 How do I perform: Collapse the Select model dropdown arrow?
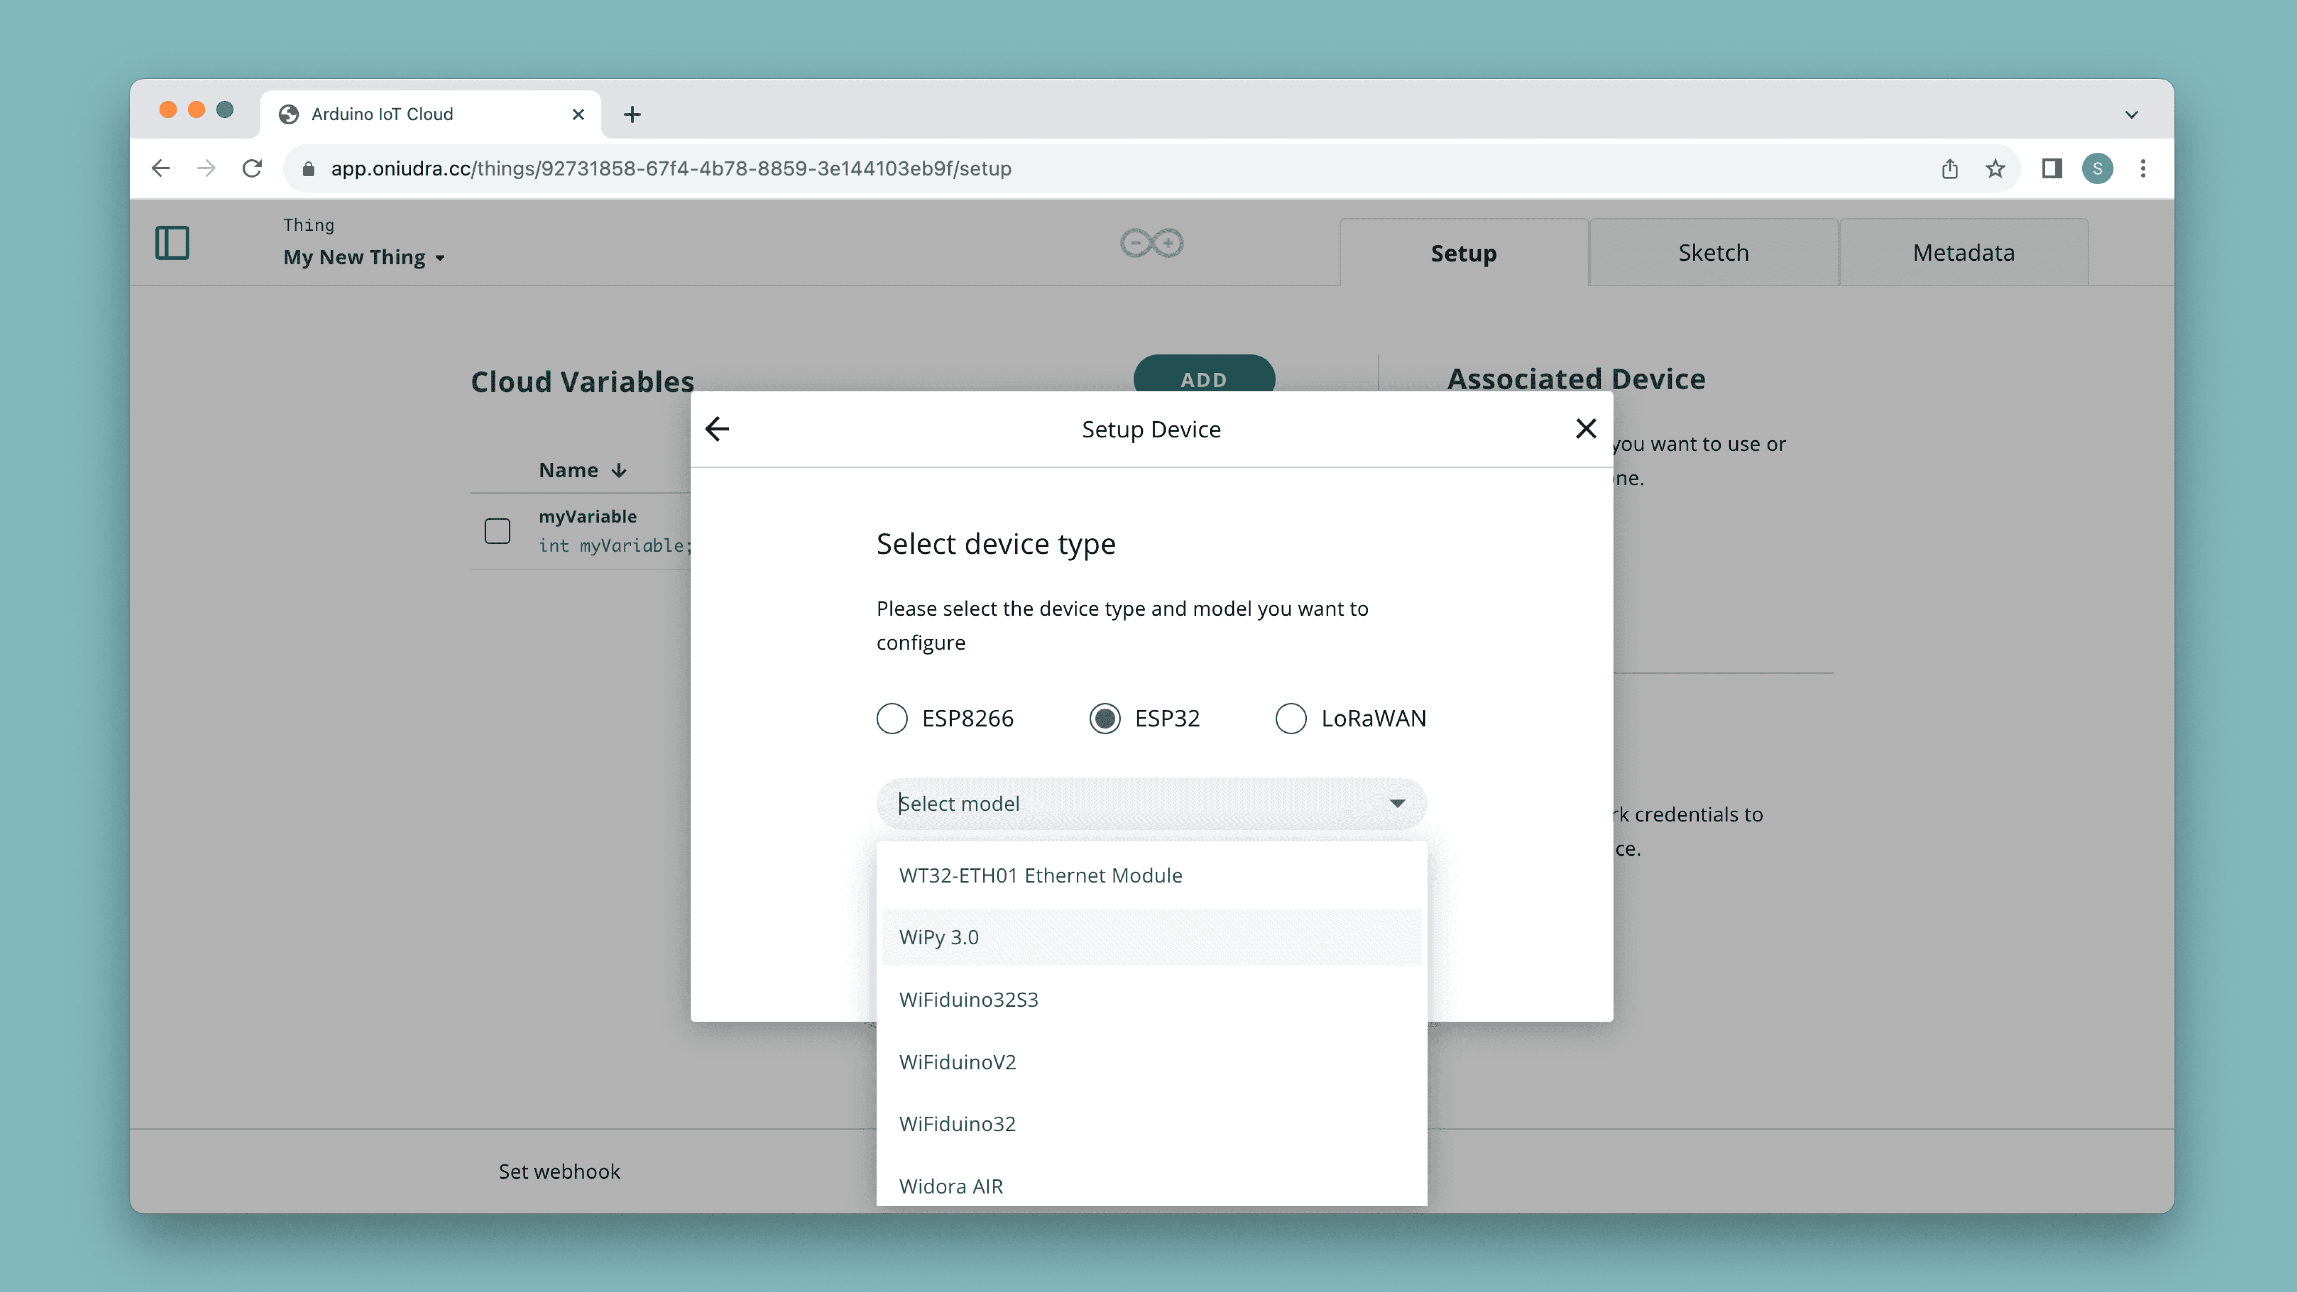1397,804
